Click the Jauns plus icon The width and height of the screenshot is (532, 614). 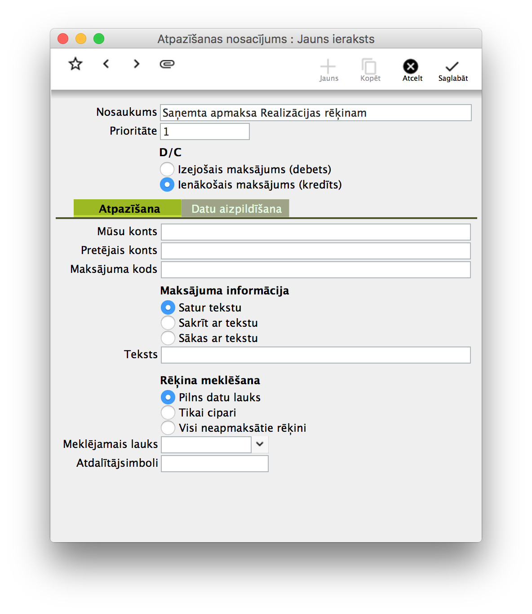[328, 67]
